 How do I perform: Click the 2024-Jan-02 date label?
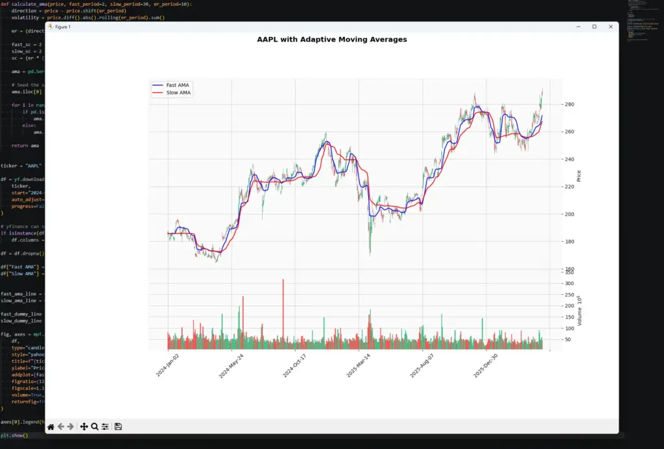168,365
